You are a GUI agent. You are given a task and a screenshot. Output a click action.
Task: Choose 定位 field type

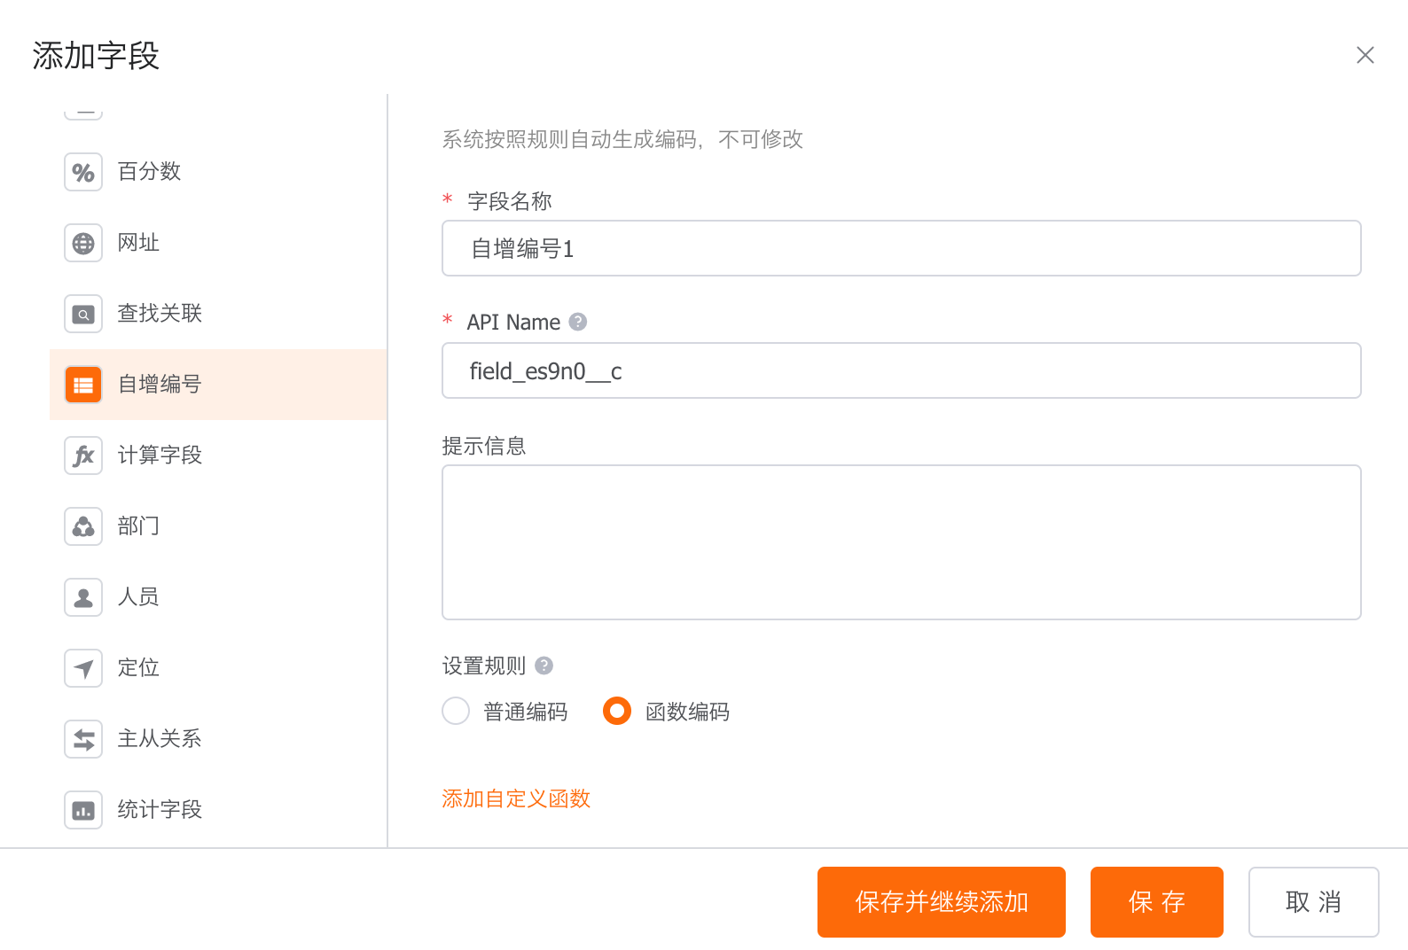tap(218, 668)
